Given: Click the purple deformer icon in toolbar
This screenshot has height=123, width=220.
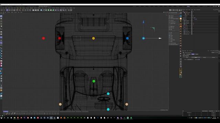Looking at the screenshot, I should [56, 10].
